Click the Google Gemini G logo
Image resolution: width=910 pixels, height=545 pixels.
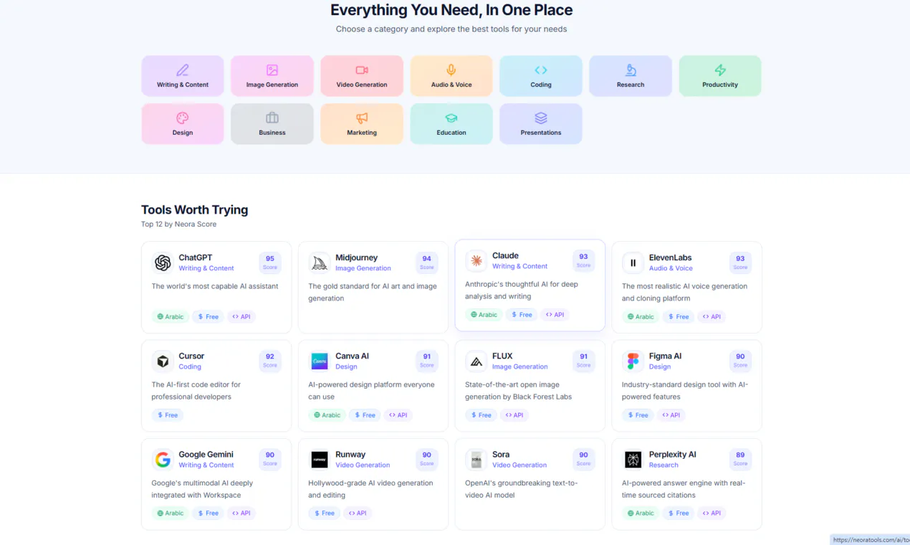pos(163,460)
